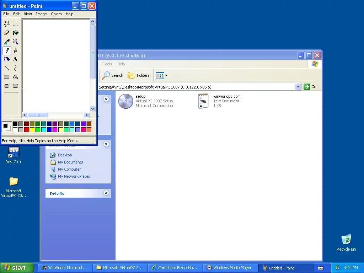The image size is (364, 273).
Task: Select the Brush tool in Paint
Action: point(16,50)
